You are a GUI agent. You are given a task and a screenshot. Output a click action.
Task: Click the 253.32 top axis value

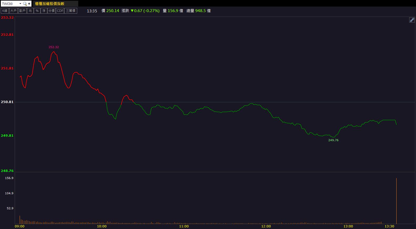point(7,17)
